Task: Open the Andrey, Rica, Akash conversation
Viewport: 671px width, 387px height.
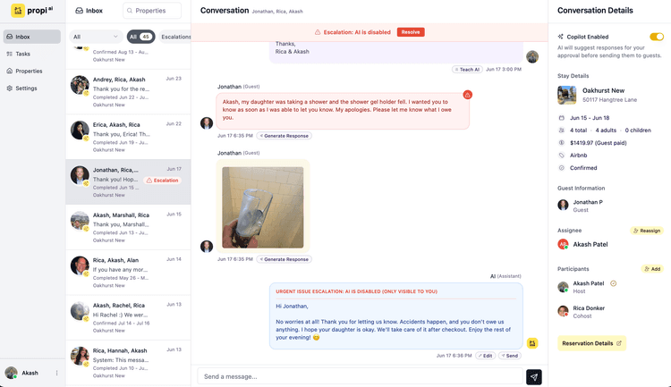Action: click(128, 92)
